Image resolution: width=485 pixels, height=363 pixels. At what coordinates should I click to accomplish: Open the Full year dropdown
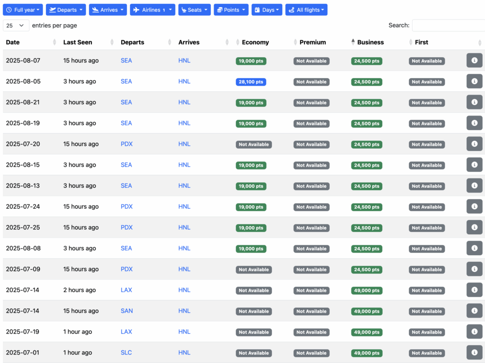(23, 10)
